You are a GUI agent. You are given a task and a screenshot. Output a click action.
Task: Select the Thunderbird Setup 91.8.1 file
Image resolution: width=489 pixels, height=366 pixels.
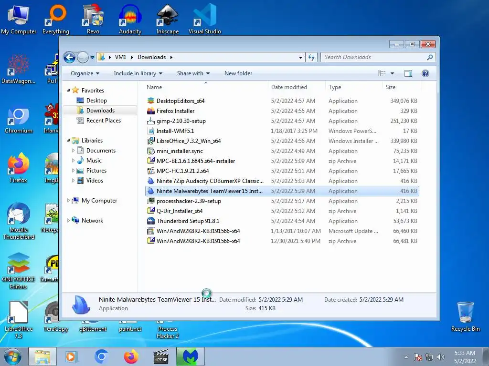(282, 221)
